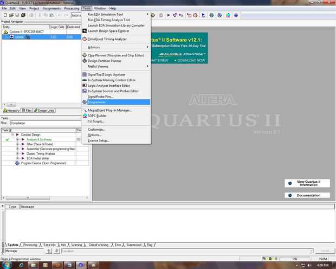Click the In-System Memory Content Editor icon
Image resolution: width=336 pixels, height=269 pixels.
85,80
